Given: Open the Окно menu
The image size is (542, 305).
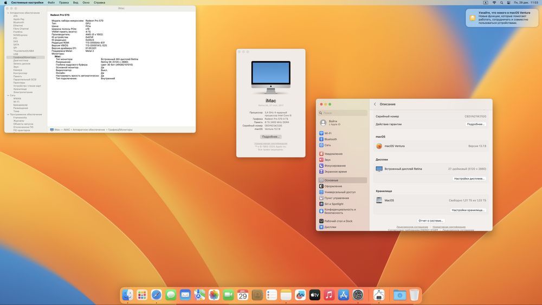Looking at the screenshot, I should [x=86, y=2].
